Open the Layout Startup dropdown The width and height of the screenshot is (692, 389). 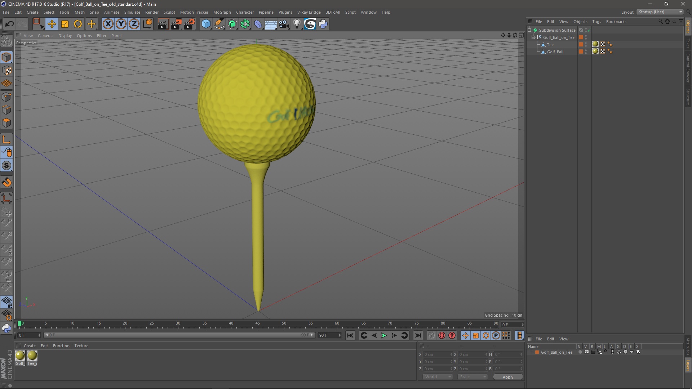tap(660, 12)
